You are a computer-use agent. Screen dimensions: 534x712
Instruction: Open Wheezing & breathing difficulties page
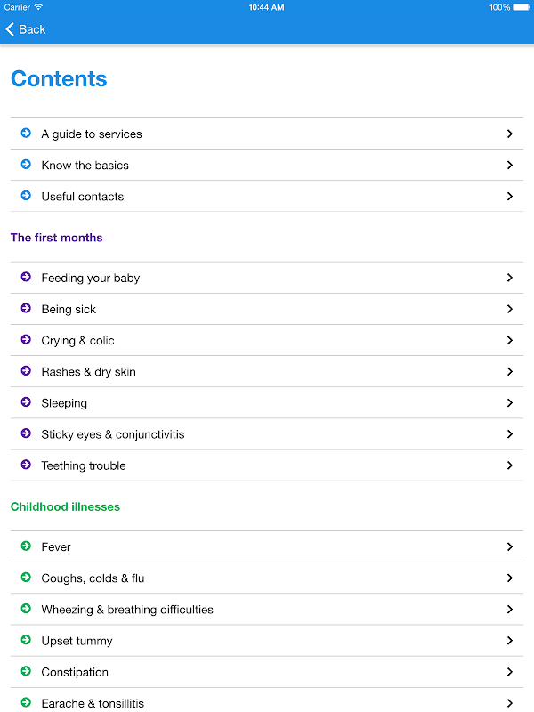[127, 610]
